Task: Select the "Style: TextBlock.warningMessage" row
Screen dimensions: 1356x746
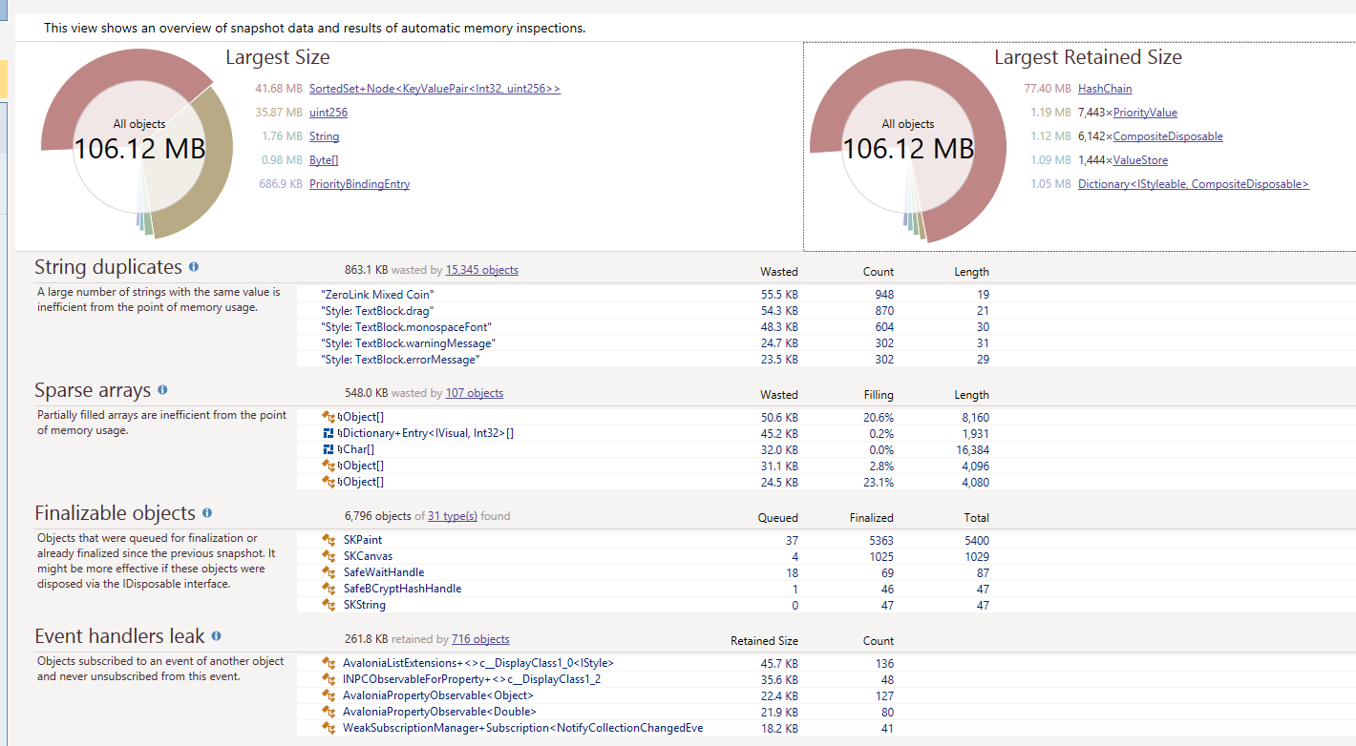Action: [x=826, y=343]
